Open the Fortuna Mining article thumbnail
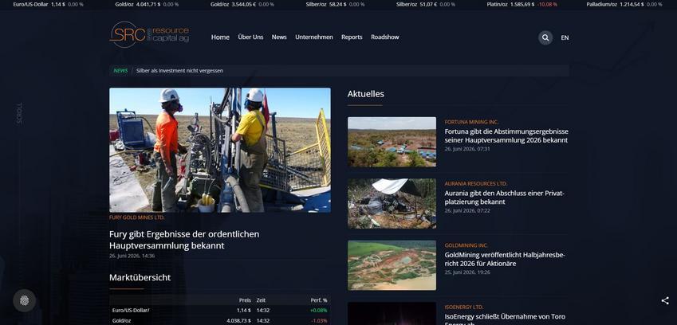 [x=392, y=142]
